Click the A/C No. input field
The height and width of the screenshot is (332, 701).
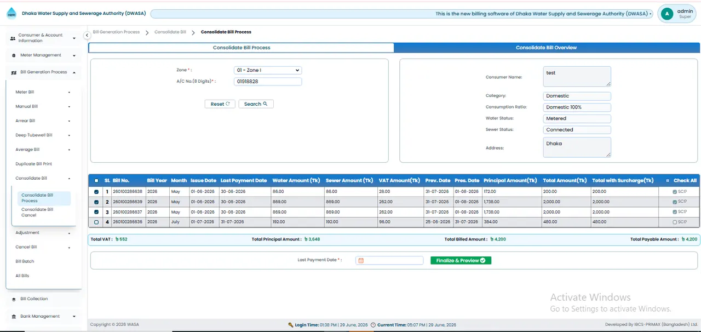268,82
